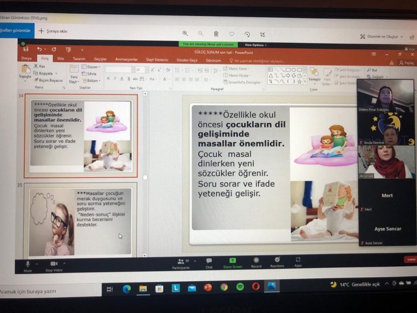Open the Tasarım ribbon tab
The image size is (417, 313).
pos(79,59)
